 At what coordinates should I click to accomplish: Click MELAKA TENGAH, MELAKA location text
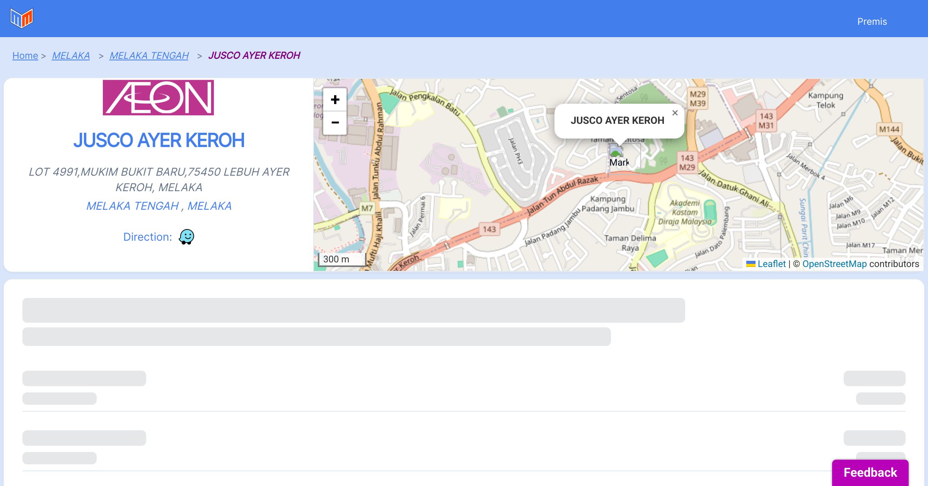tap(159, 206)
